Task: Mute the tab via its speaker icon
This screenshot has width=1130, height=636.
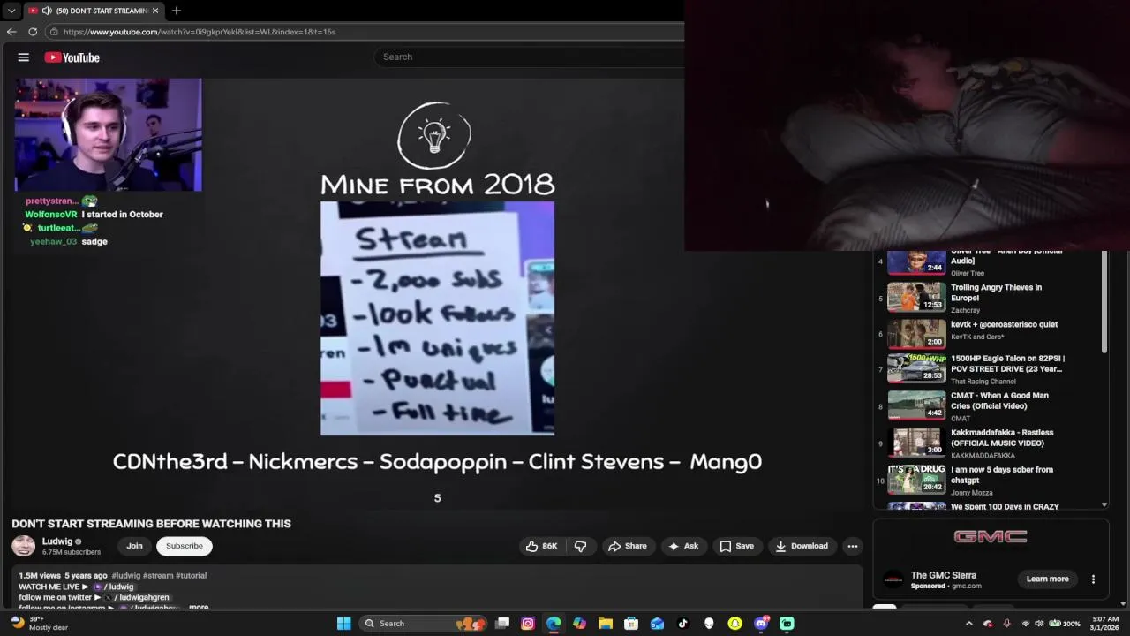Action: [47, 11]
